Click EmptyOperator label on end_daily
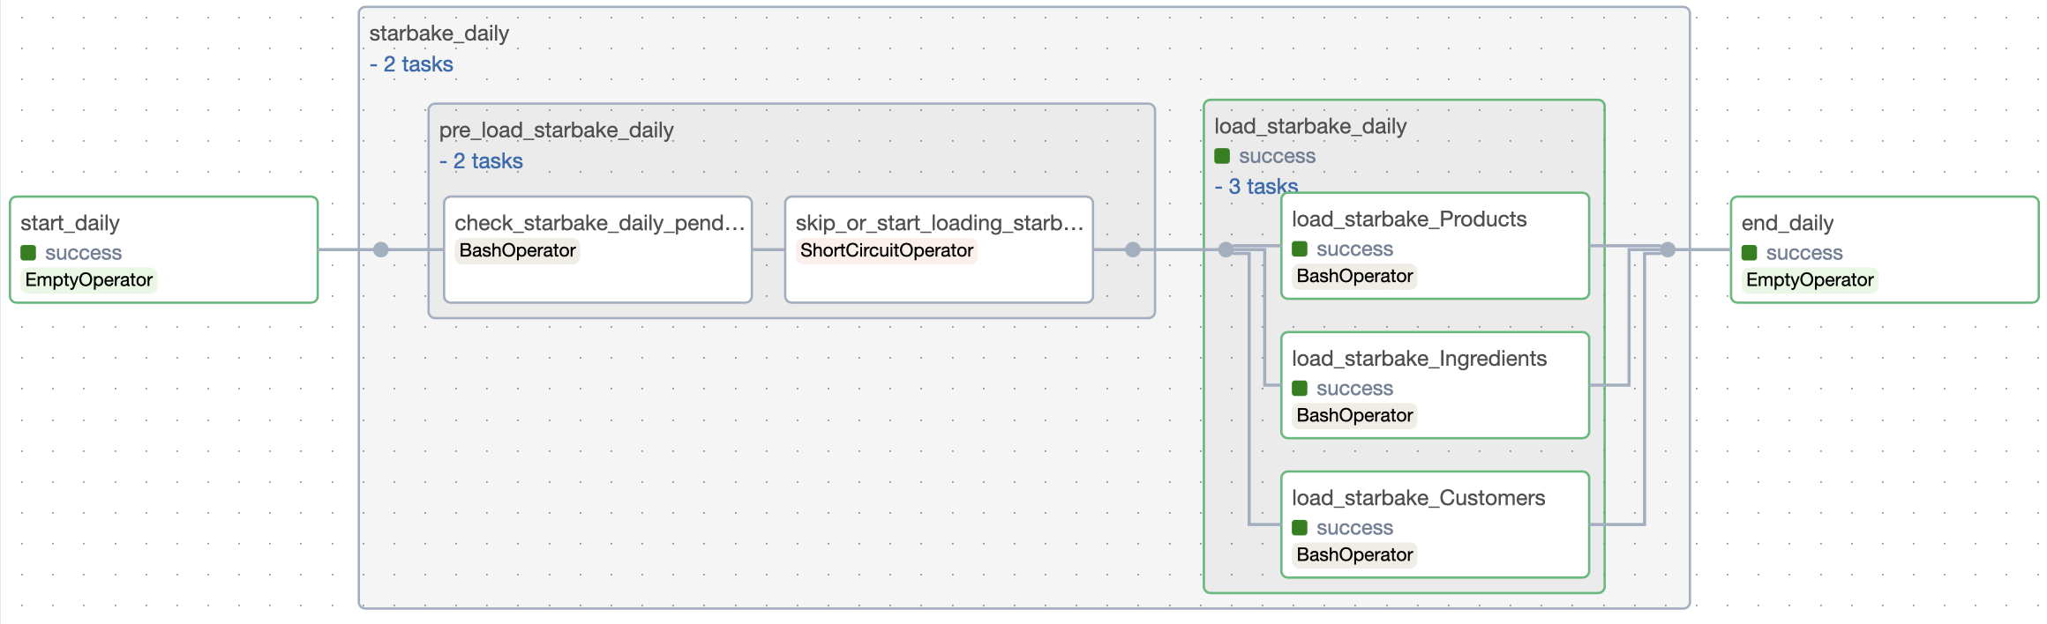Image resolution: width=2047 pixels, height=624 pixels. point(1810,280)
